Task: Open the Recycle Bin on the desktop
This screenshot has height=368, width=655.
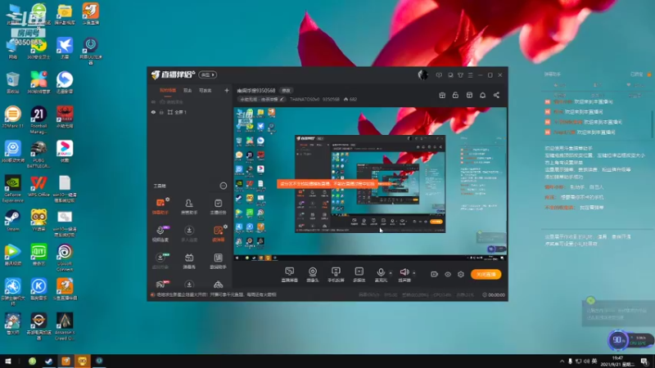Action: [x=12, y=83]
